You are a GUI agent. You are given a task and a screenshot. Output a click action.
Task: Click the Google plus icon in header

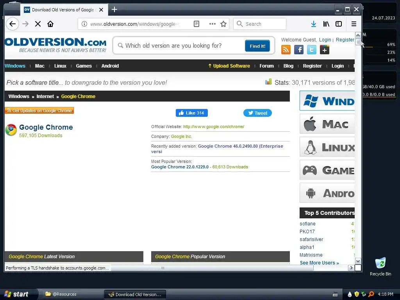325,50
